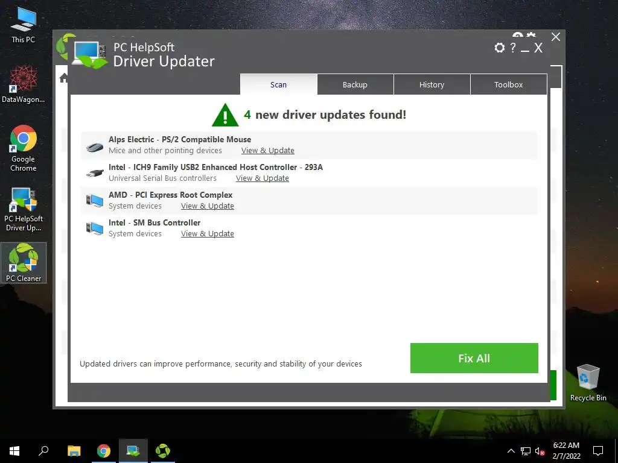618x463 pixels.
Task: Show hidden system tray icons
Action: pos(511,451)
